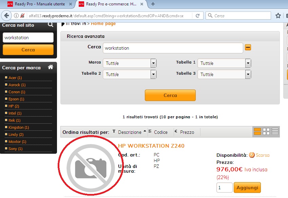Viewport: 288px width, 198px height.
Task: Add product with the Aggiungi button
Action: 247,188
